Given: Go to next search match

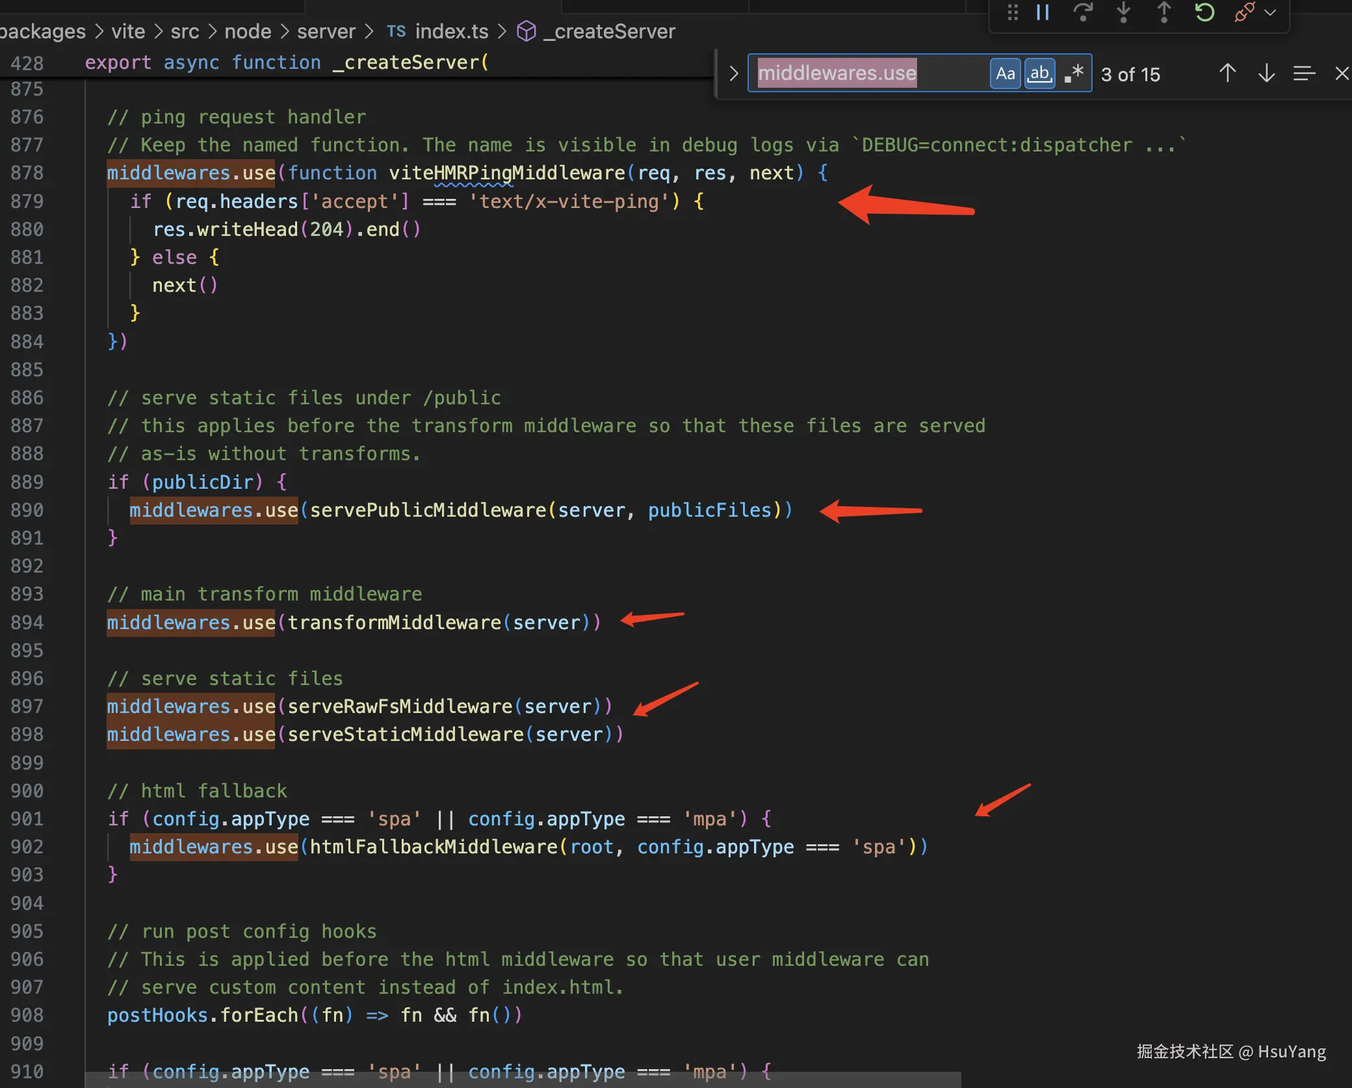Looking at the screenshot, I should 1266,73.
